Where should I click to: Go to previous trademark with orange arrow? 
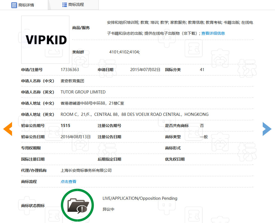(x=8, y=129)
